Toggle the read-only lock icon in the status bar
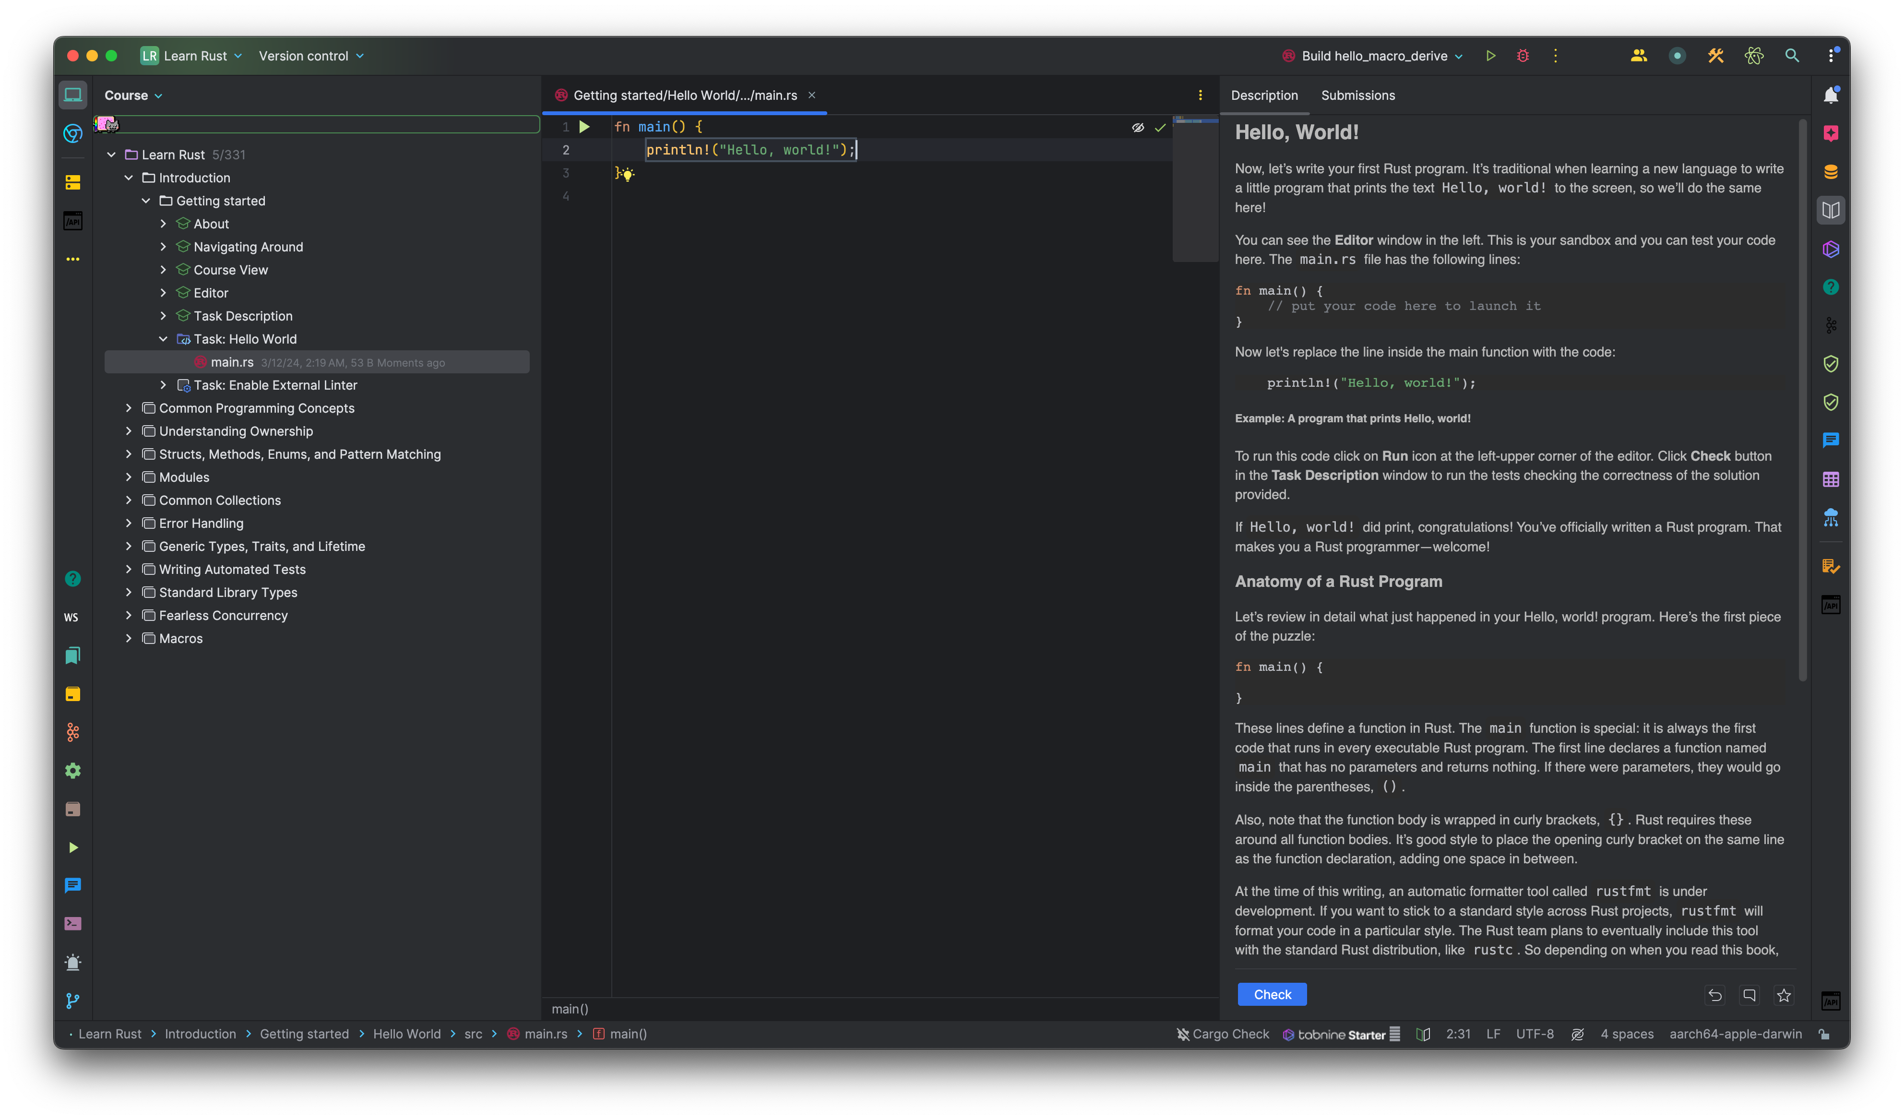The width and height of the screenshot is (1904, 1120). pyautogui.click(x=1823, y=1034)
